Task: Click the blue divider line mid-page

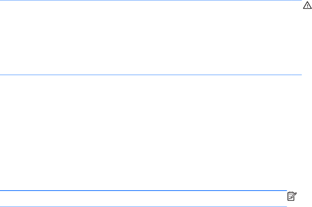Action: tap(151, 75)
